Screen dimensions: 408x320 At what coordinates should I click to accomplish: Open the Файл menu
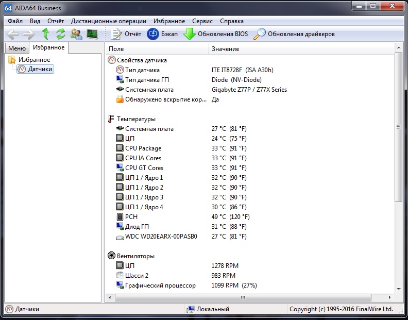click(15, 21)
